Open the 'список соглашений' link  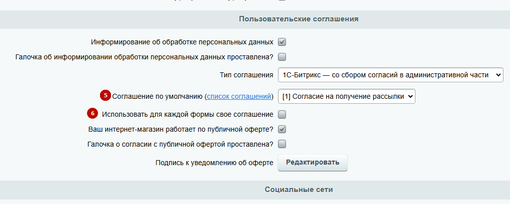click(239, 96)
